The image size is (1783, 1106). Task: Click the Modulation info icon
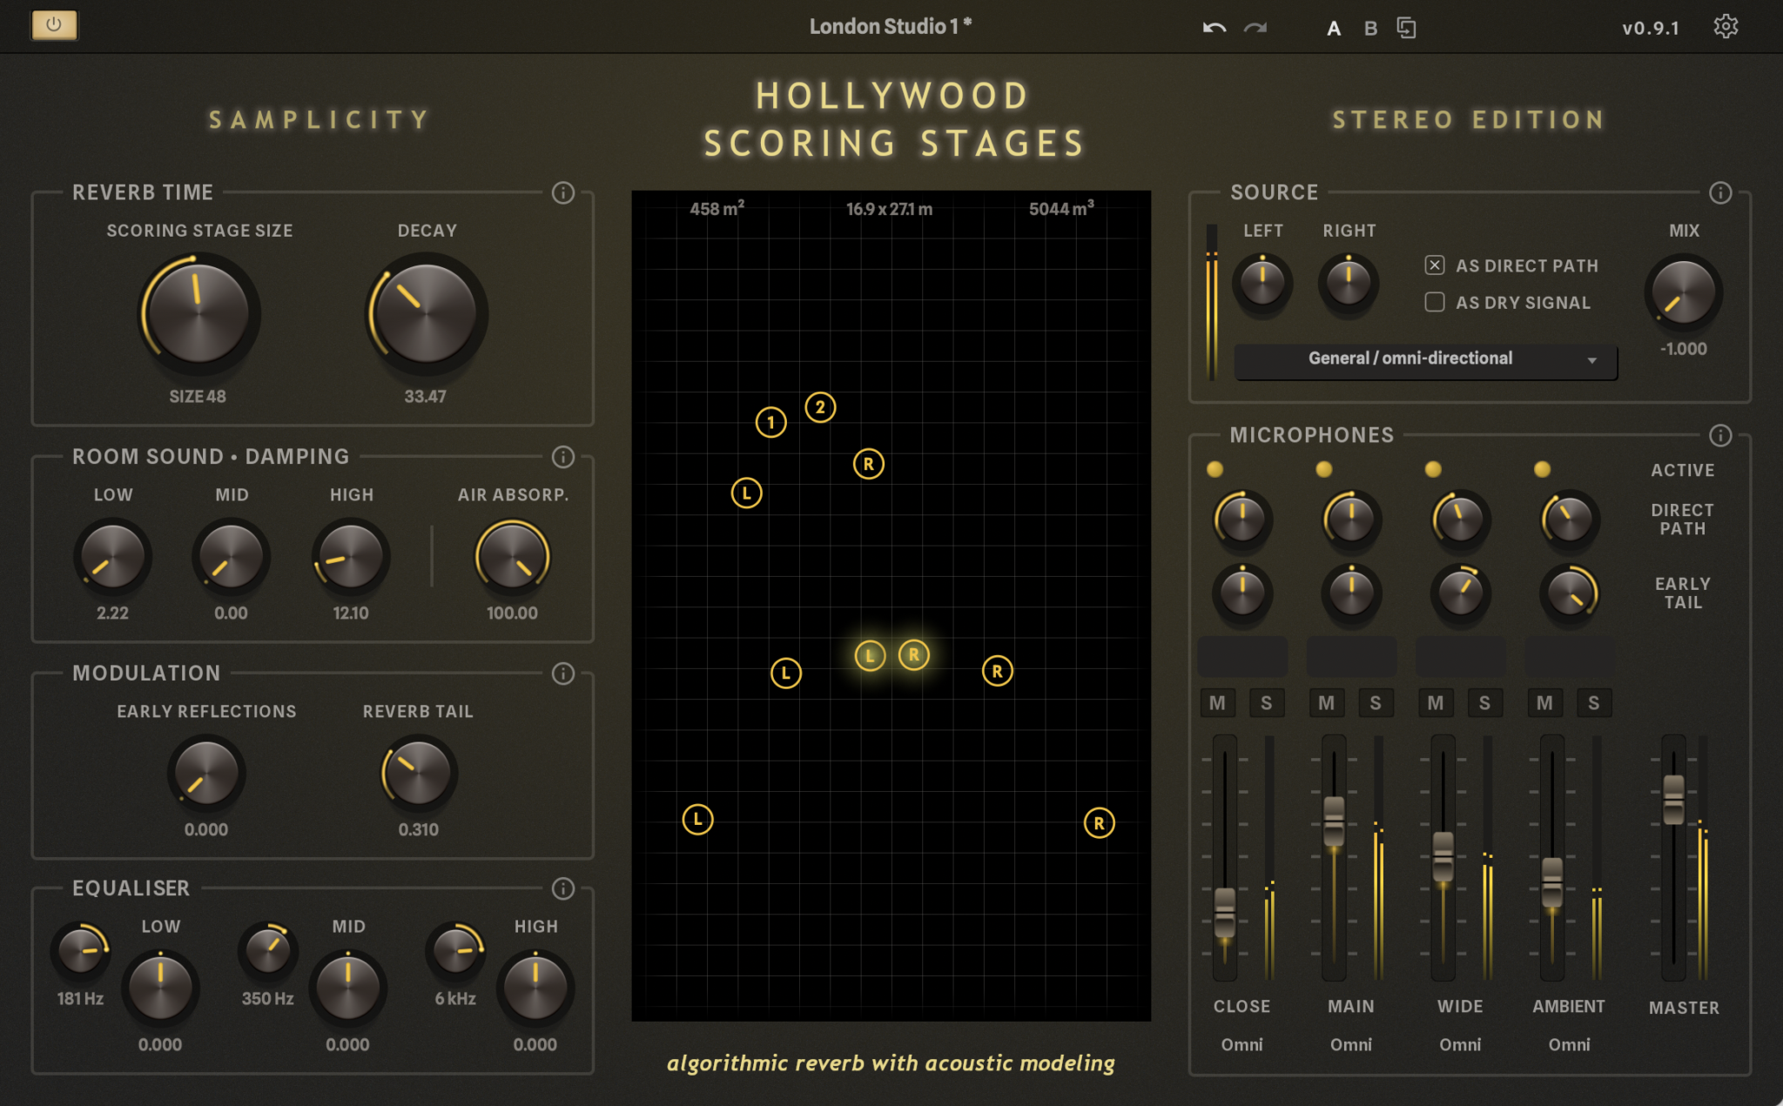click(x=563, y=674)
